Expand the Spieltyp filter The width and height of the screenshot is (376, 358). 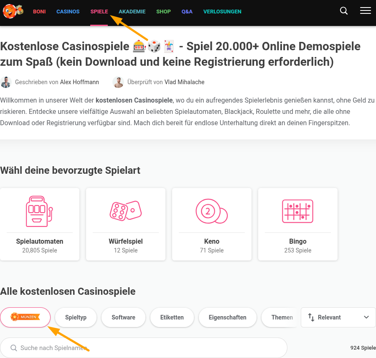(76, 317)
